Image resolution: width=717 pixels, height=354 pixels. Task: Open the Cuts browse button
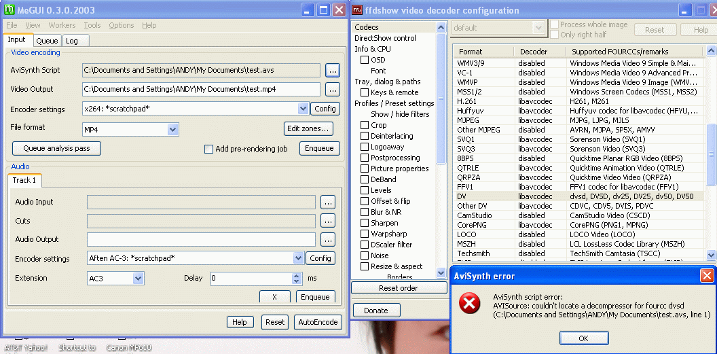[328, 220]
